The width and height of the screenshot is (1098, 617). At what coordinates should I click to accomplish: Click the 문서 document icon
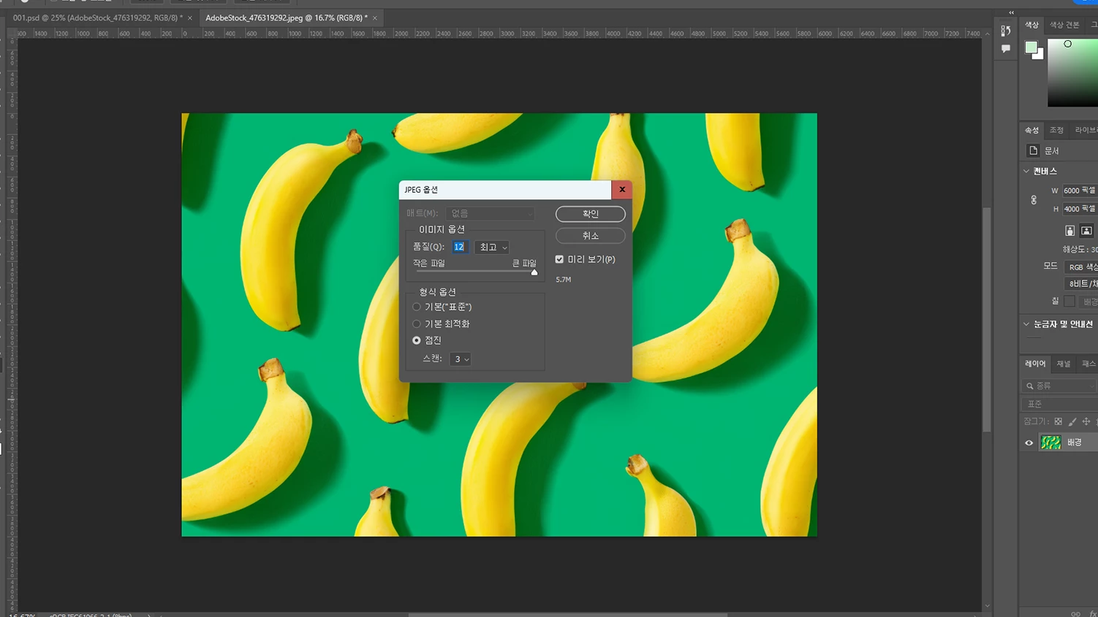[1033, 150]
